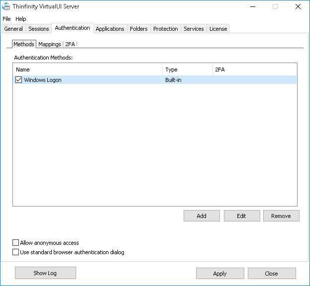Open the Protection tab
This screenshot has height=286, width=310.
pos(165,29)
